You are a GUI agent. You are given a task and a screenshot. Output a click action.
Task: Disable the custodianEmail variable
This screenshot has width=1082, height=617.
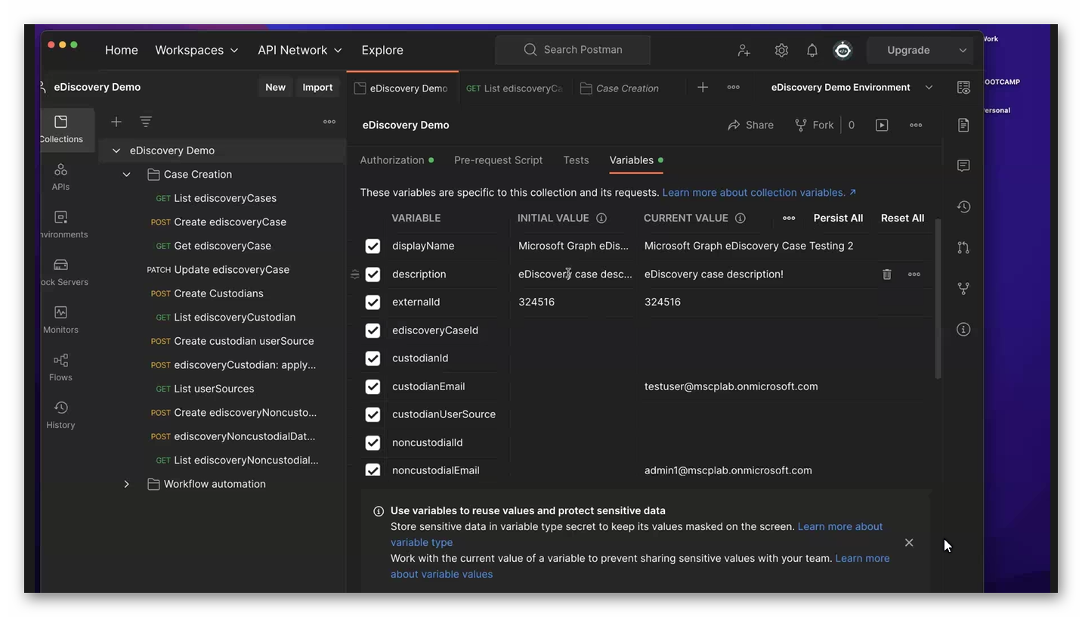pyautogui.click(x=373, y=386)
